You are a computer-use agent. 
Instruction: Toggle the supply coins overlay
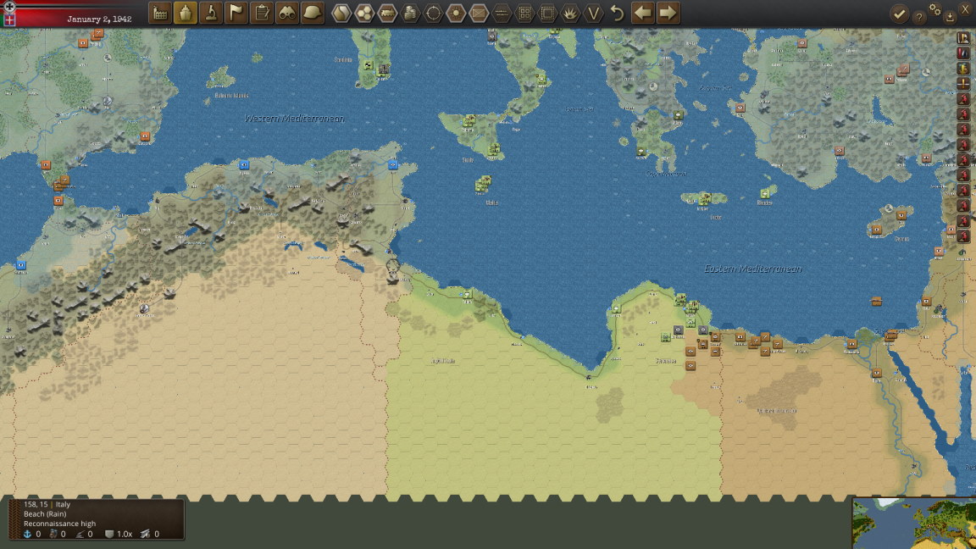tap(410, 13)
